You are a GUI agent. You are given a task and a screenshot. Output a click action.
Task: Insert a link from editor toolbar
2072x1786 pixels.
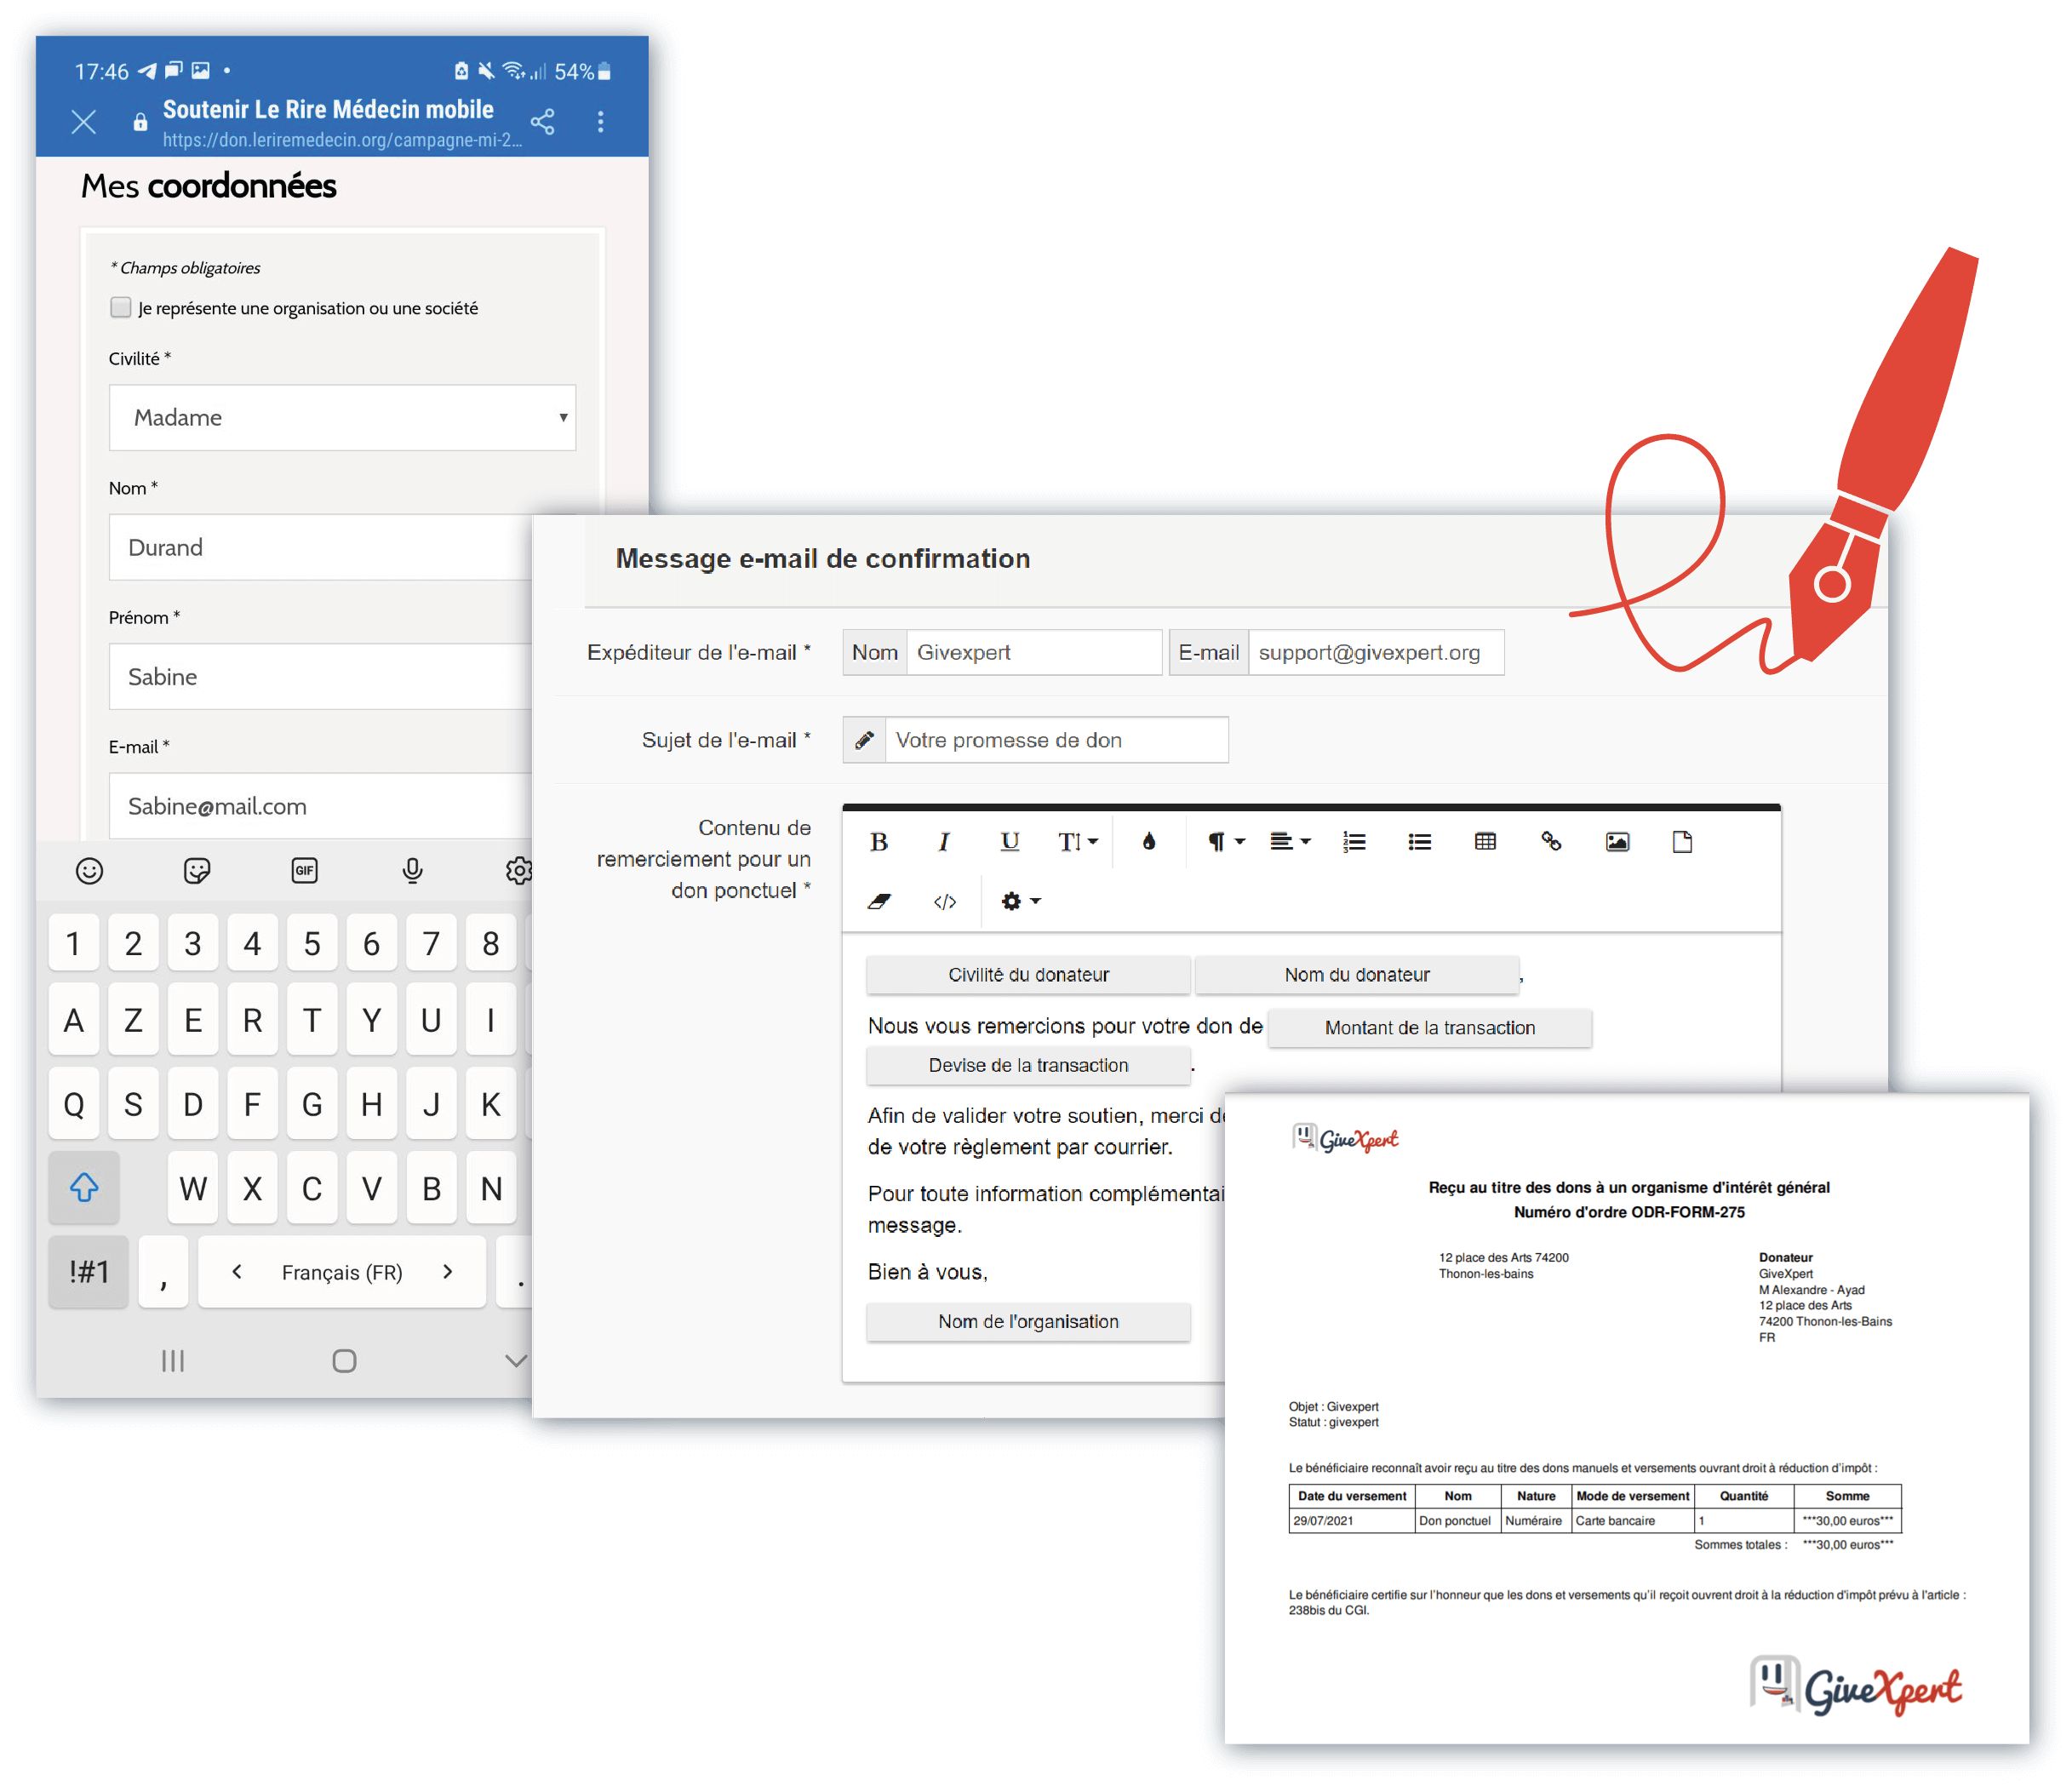pyautogui.click(x=1551, y=842)
